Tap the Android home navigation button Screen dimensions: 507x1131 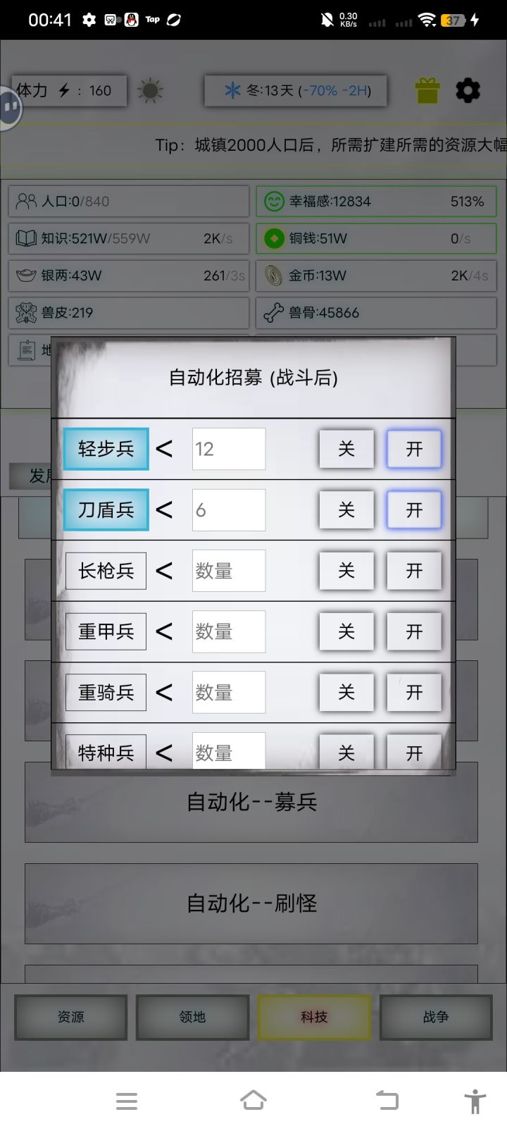point(254,1101)
